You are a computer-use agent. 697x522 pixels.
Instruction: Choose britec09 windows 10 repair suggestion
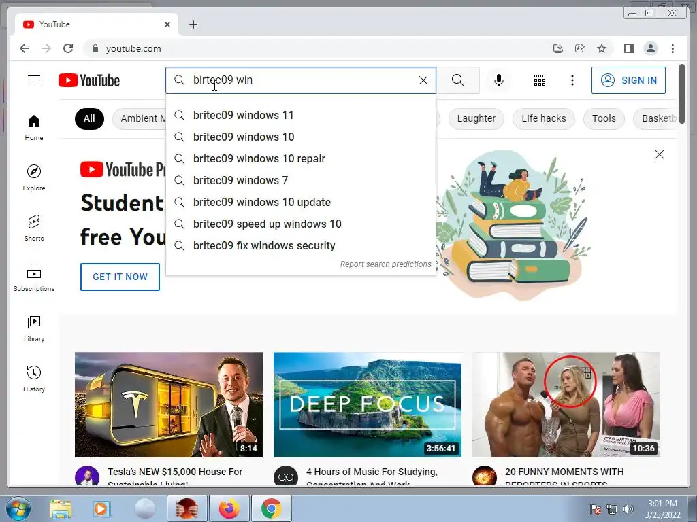300,159
